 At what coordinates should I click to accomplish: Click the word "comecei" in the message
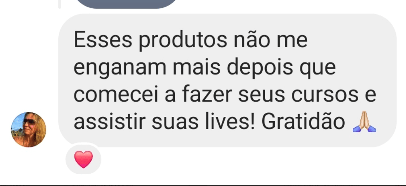click(x=116, y=95)
